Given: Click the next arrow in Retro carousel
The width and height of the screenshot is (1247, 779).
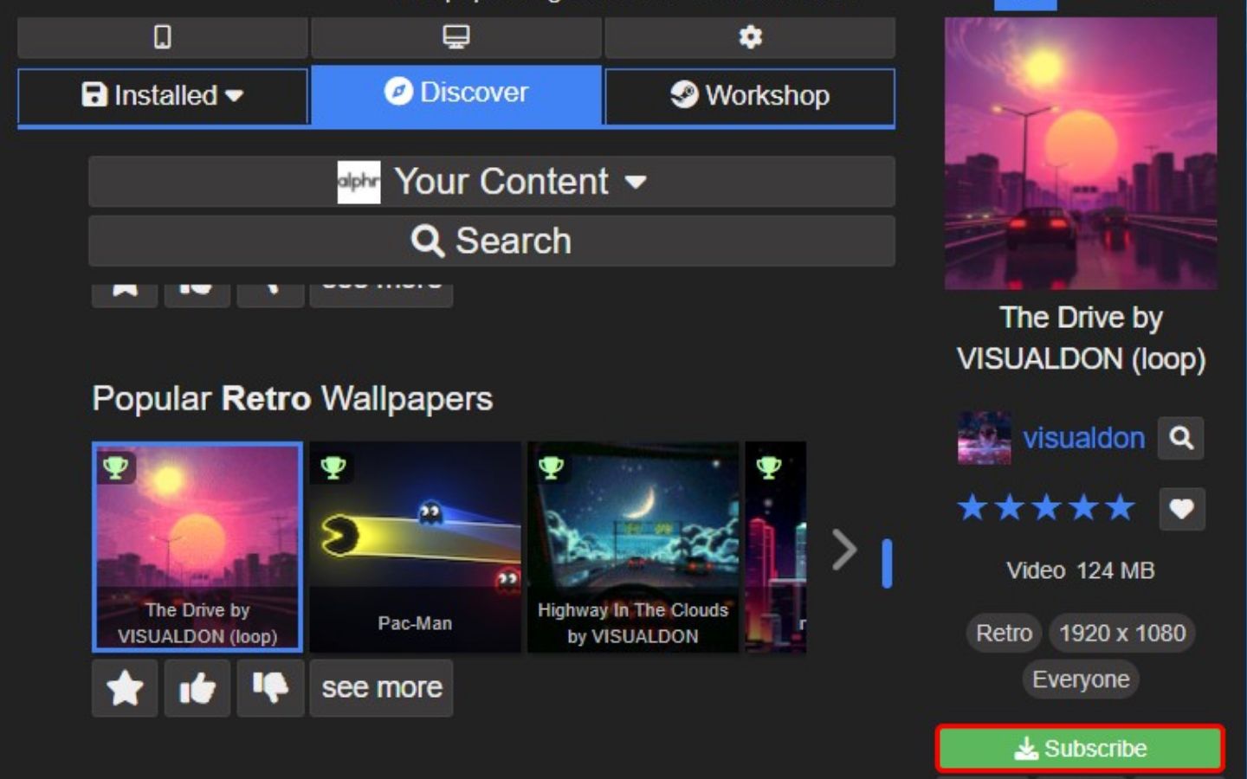Looking at the screenshot, I should (x=843, y=550).
